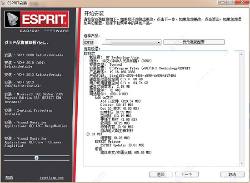Select Microsoft SQL Server 2005 Express item
This screenshot has width=250, height=183.
click(x=34, y=98)
